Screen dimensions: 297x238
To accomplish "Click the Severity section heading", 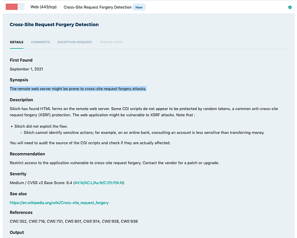I will coord(18,174).
